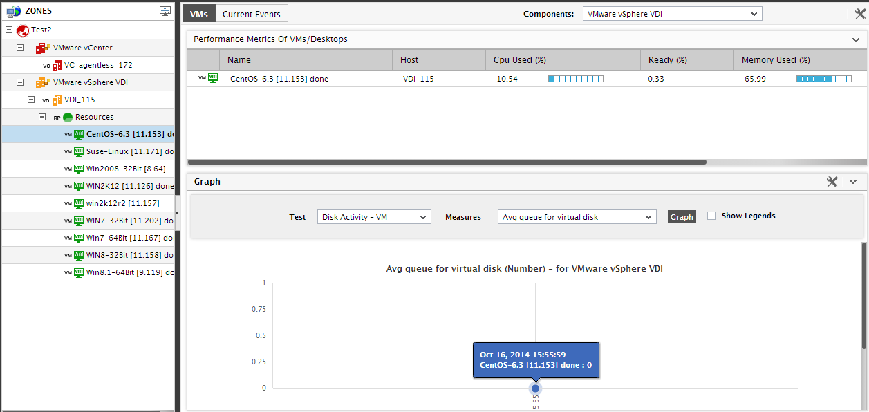Click the VM icon beside Win8.1-64Bit

79,272
